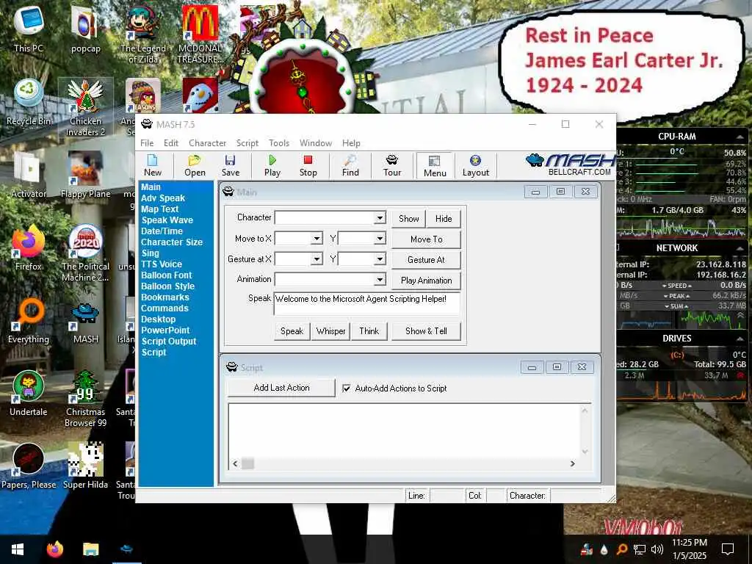Screen dimensions: 752x564
Task: Open a script file via Open icon
Action: pos(195,165)
